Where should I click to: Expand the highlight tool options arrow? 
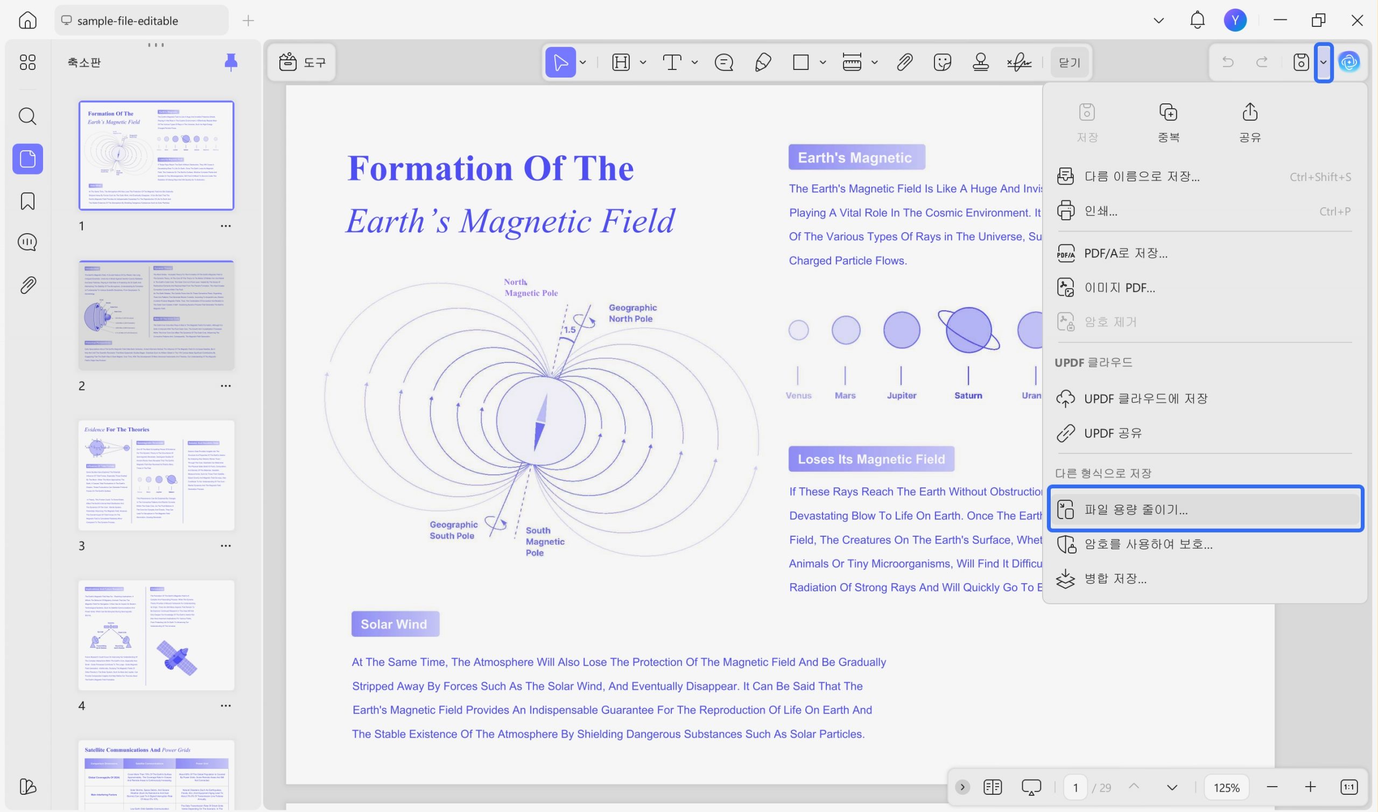(x=643, y=62)
